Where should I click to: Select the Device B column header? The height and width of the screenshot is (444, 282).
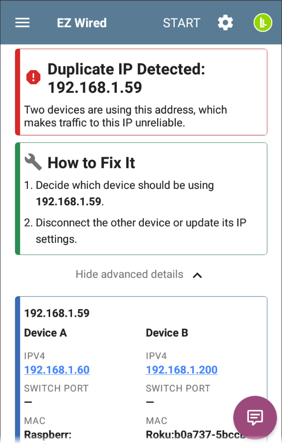167,333
